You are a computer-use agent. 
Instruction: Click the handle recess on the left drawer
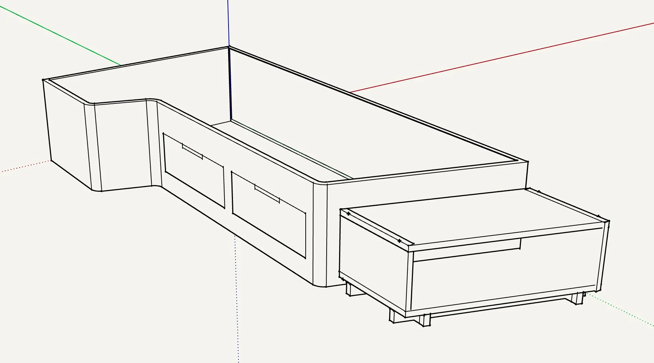coord(193,151)
